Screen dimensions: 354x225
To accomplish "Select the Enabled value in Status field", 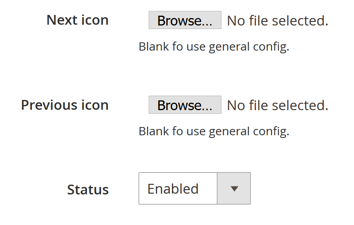I will [173, 189].
